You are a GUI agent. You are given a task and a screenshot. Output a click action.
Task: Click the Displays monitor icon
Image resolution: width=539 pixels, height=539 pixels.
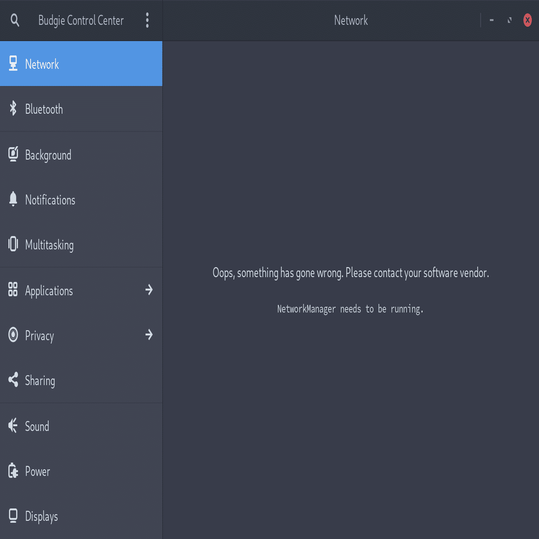click(13, 516)
